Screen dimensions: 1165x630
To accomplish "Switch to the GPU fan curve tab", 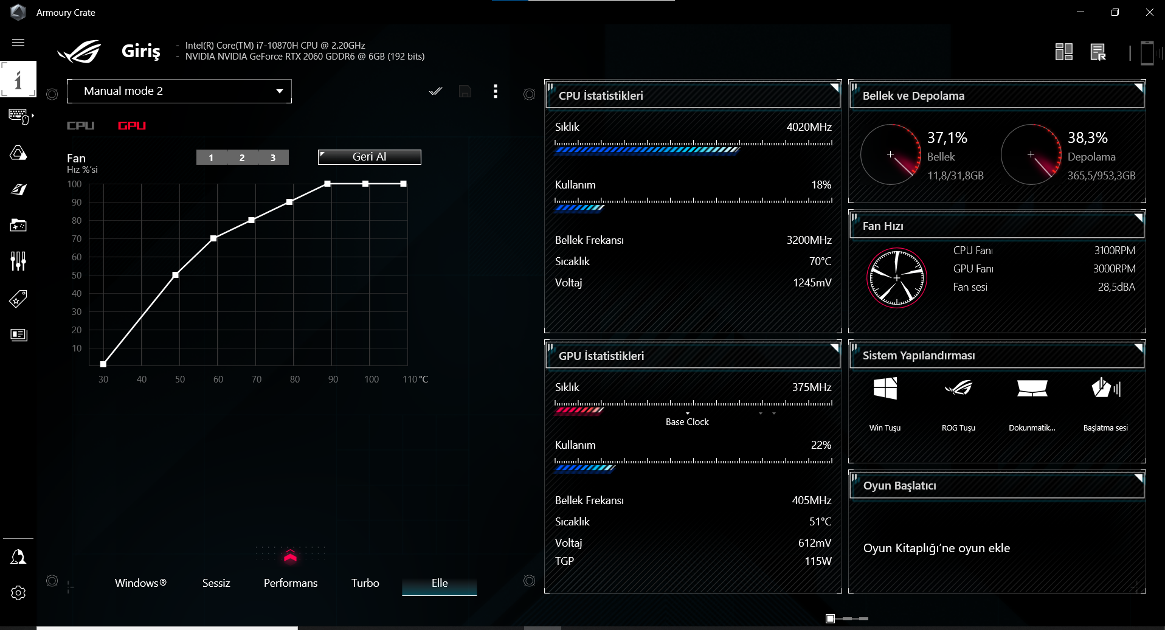I will [132, 126].
